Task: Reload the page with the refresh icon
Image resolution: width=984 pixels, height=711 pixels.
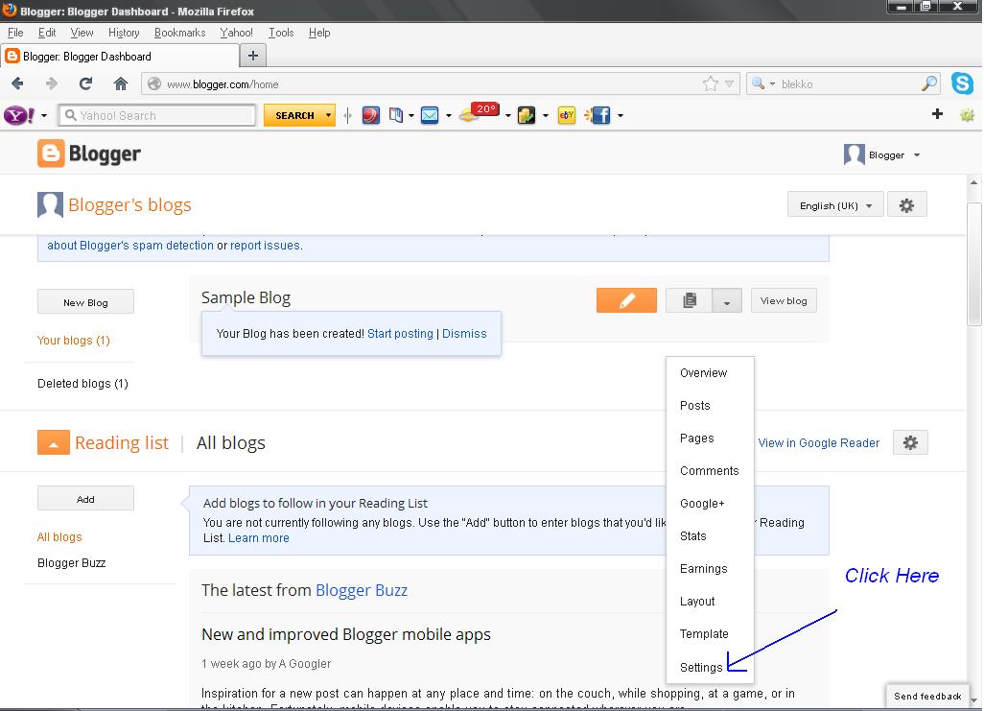Action: click(x=86, y=83)
